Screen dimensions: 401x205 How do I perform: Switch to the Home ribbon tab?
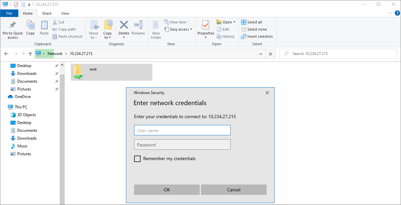28,13
